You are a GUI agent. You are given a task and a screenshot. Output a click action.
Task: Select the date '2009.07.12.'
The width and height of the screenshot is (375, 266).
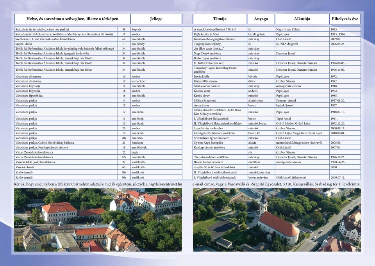[345, 177]
